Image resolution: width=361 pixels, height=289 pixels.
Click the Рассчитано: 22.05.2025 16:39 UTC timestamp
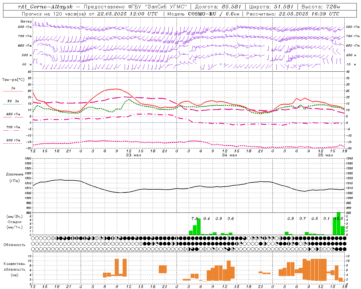pos(293,14)
